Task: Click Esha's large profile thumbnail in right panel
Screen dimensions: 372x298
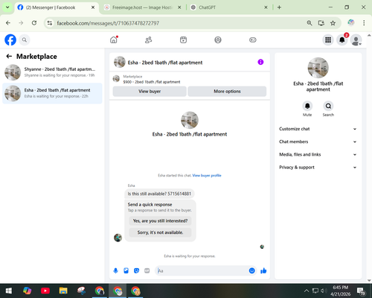Action: [318, 68]
